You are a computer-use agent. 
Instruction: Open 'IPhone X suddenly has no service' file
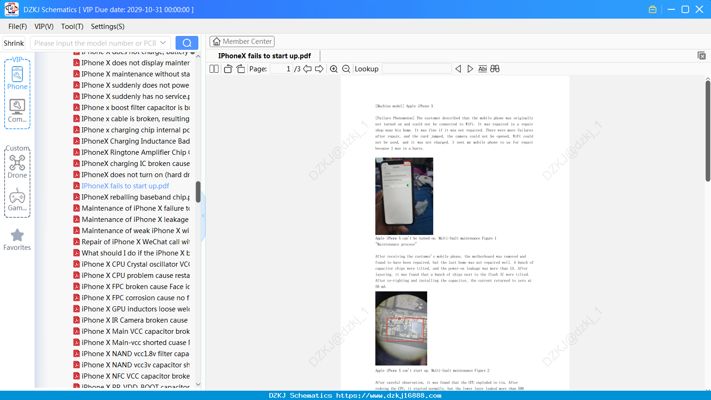(132, 97)
